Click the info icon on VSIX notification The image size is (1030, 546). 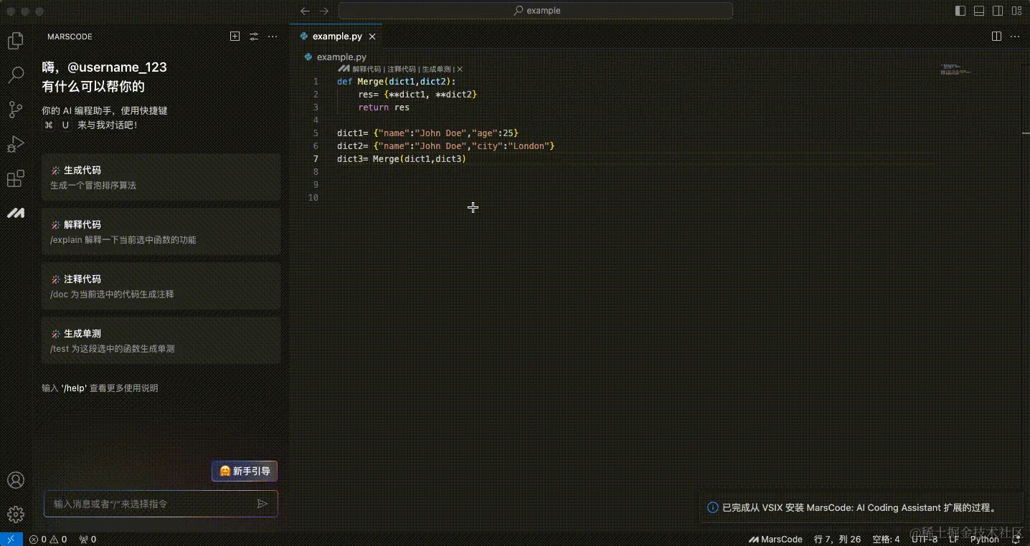tap(713, 507)
